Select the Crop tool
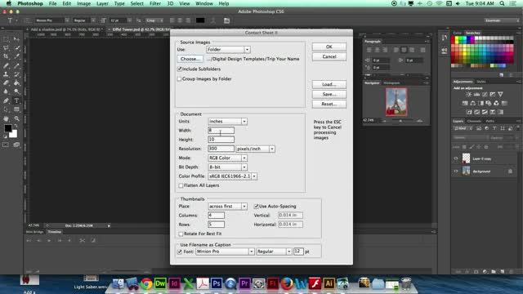This screenshot has height=294, width=523. coord(6,56)
